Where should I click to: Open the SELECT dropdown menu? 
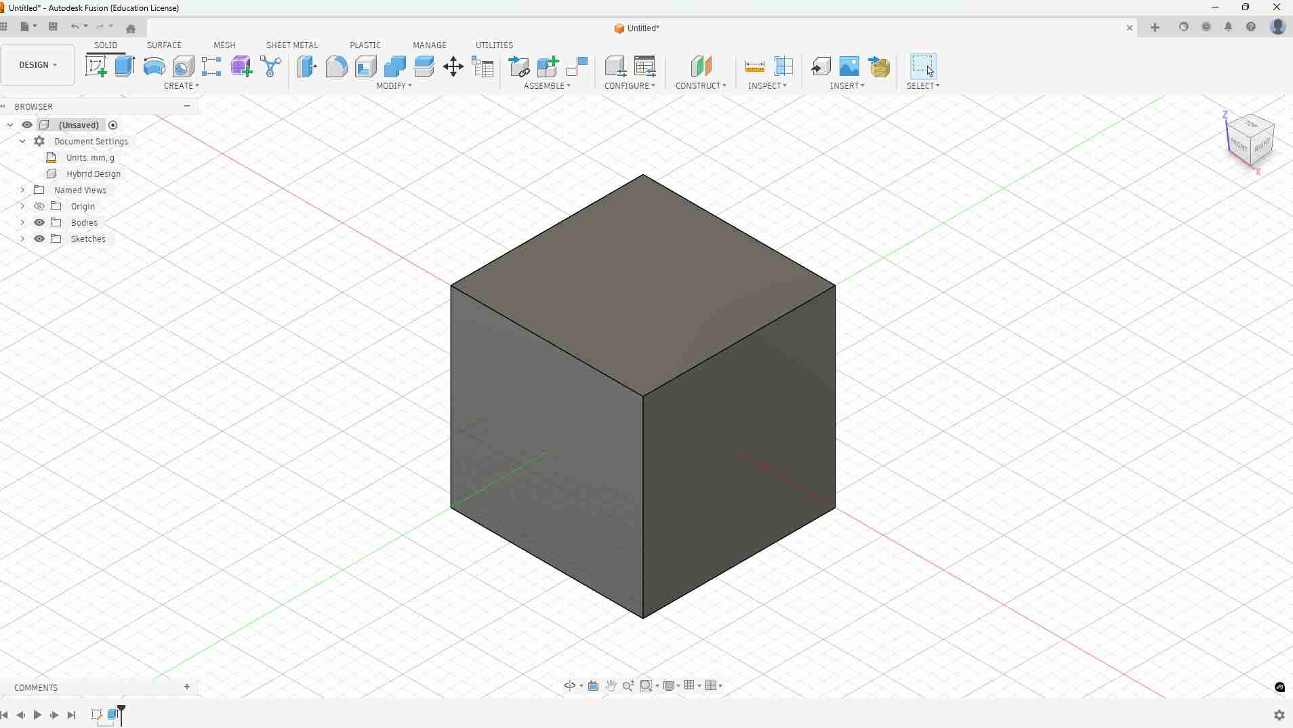tap(924, 86)
